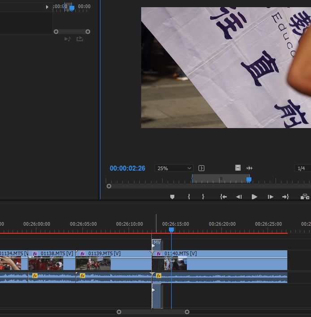311x317 pixels.
Task: Set Mark In with left brace icon
Action: [x=189, y=197]
